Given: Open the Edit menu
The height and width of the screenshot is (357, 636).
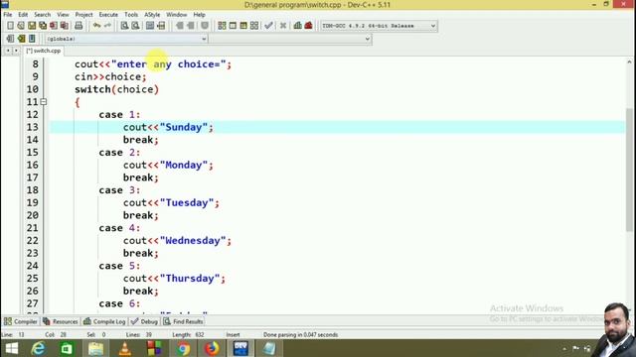Looking at the screenshot, I should pos(23,15).
